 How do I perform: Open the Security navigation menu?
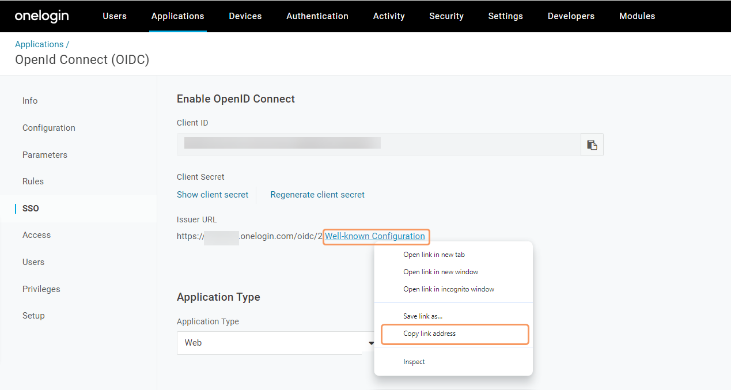point(446,16)
